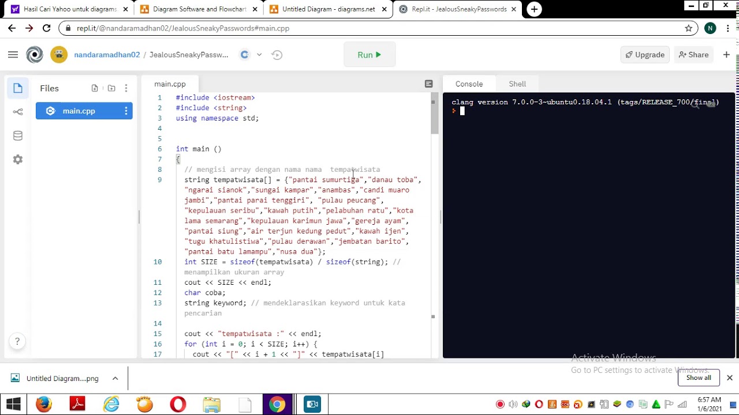
Task: Open Chrome three-dot menu
Action: [729, 28]
